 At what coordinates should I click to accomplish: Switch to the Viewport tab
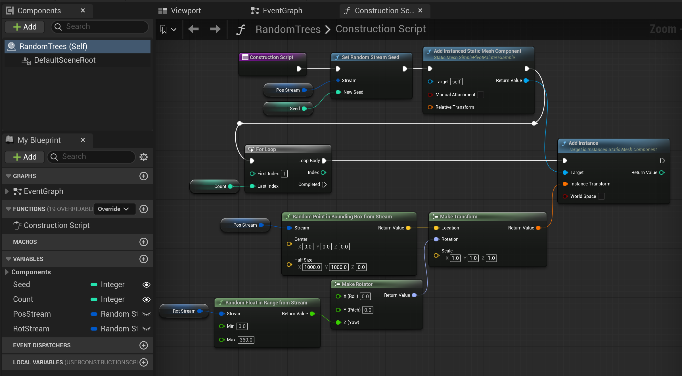180,11
